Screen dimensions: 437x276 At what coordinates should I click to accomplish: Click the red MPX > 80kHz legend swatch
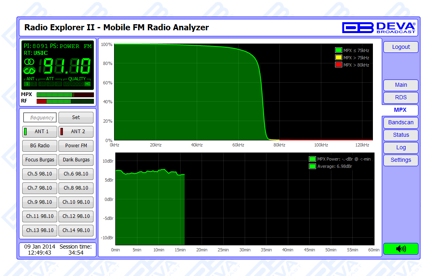pyautogui.click(x=339, y=65)
